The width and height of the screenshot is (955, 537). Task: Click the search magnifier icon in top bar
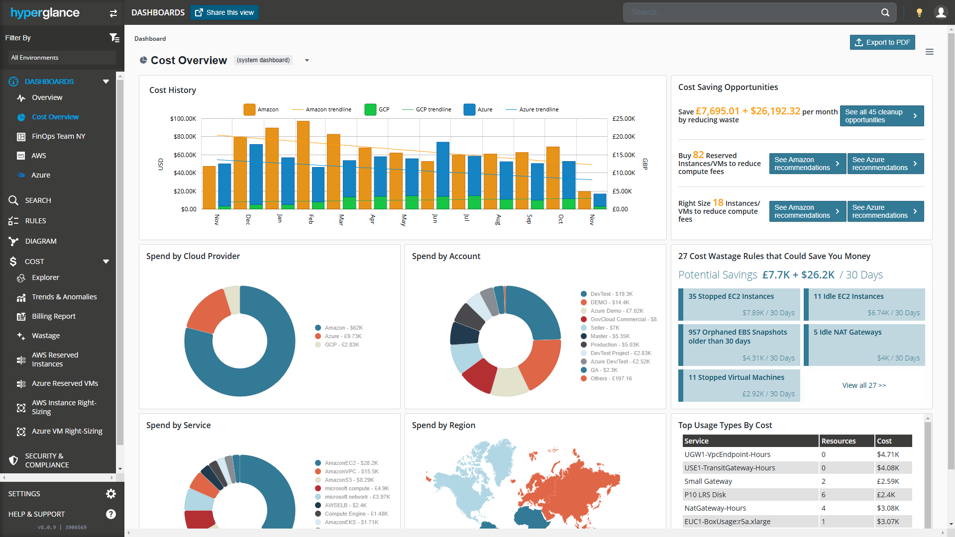pos(885,12)
